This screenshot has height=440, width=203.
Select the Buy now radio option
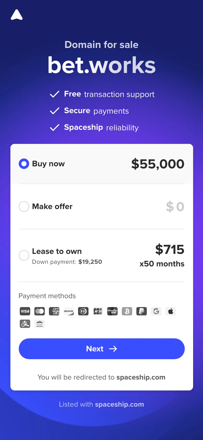pyautogui.click(x=24, y=164)
